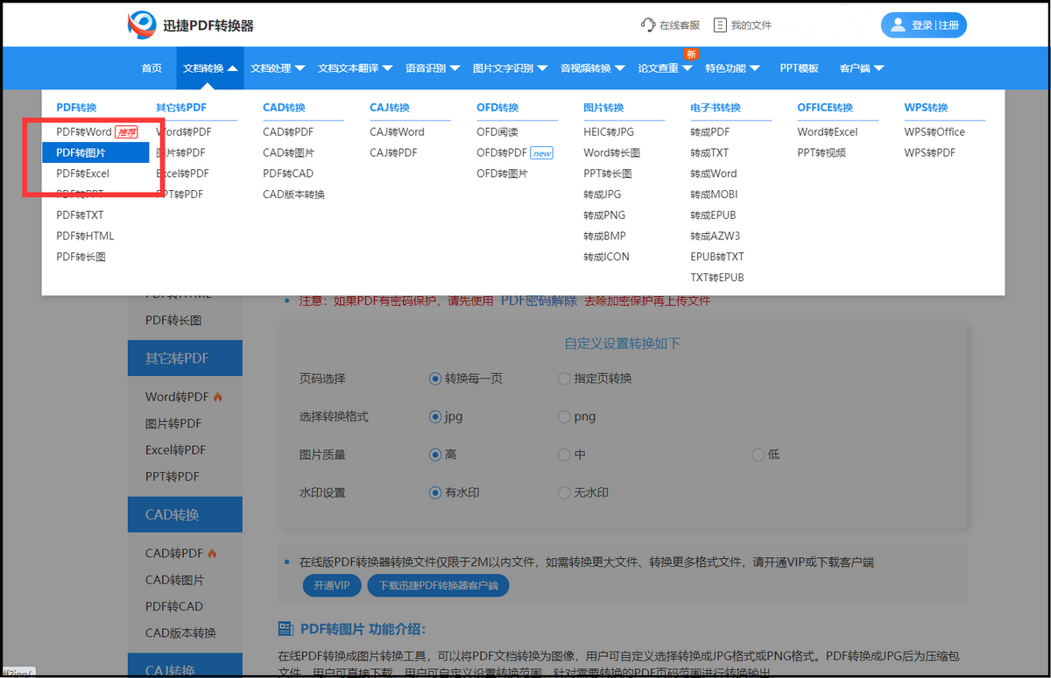Choose WPS转PDF under WPS转换

pyautogui.click(x=929, y=152)
